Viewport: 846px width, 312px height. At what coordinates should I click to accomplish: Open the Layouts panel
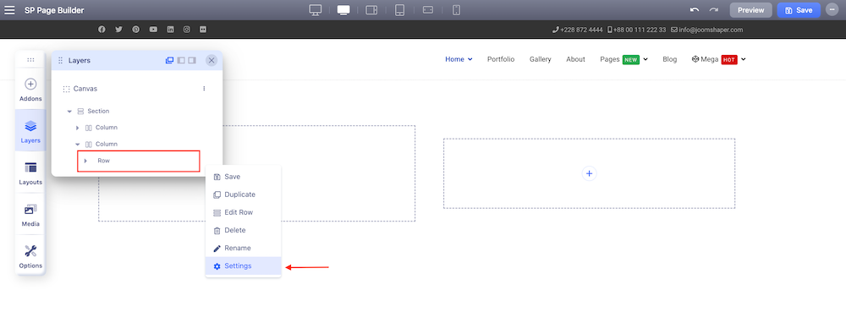30,173
